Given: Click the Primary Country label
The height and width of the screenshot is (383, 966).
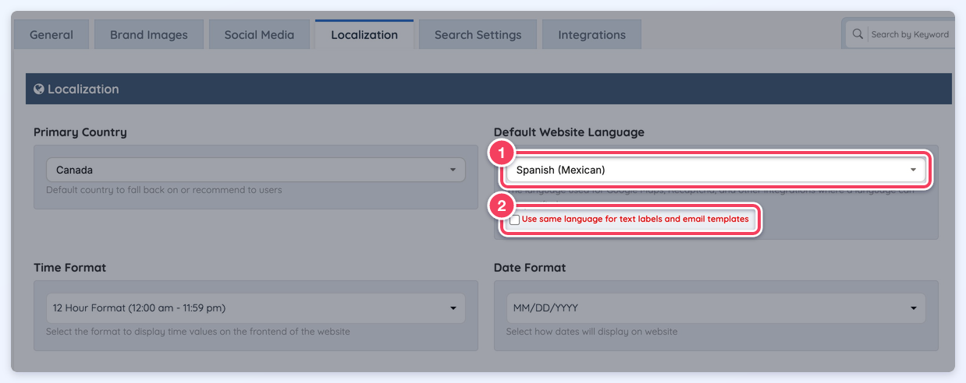Looking at the screenshot, I should click(80, 132).
